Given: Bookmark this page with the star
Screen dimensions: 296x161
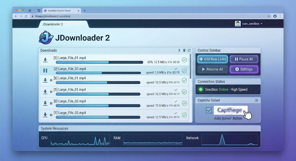Looking at the screenshot, I should click(x=269, y=16).
